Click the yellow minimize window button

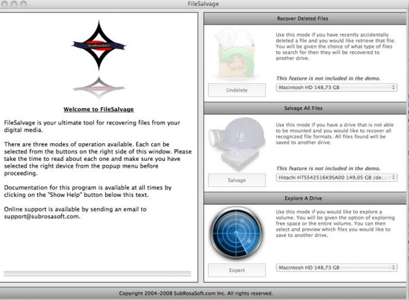point(14,4)
